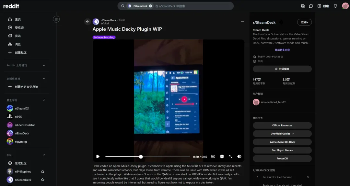Open Official Resources bookmark
The width and height of the screenshot is (350, 186).
(x=282, y=125)
